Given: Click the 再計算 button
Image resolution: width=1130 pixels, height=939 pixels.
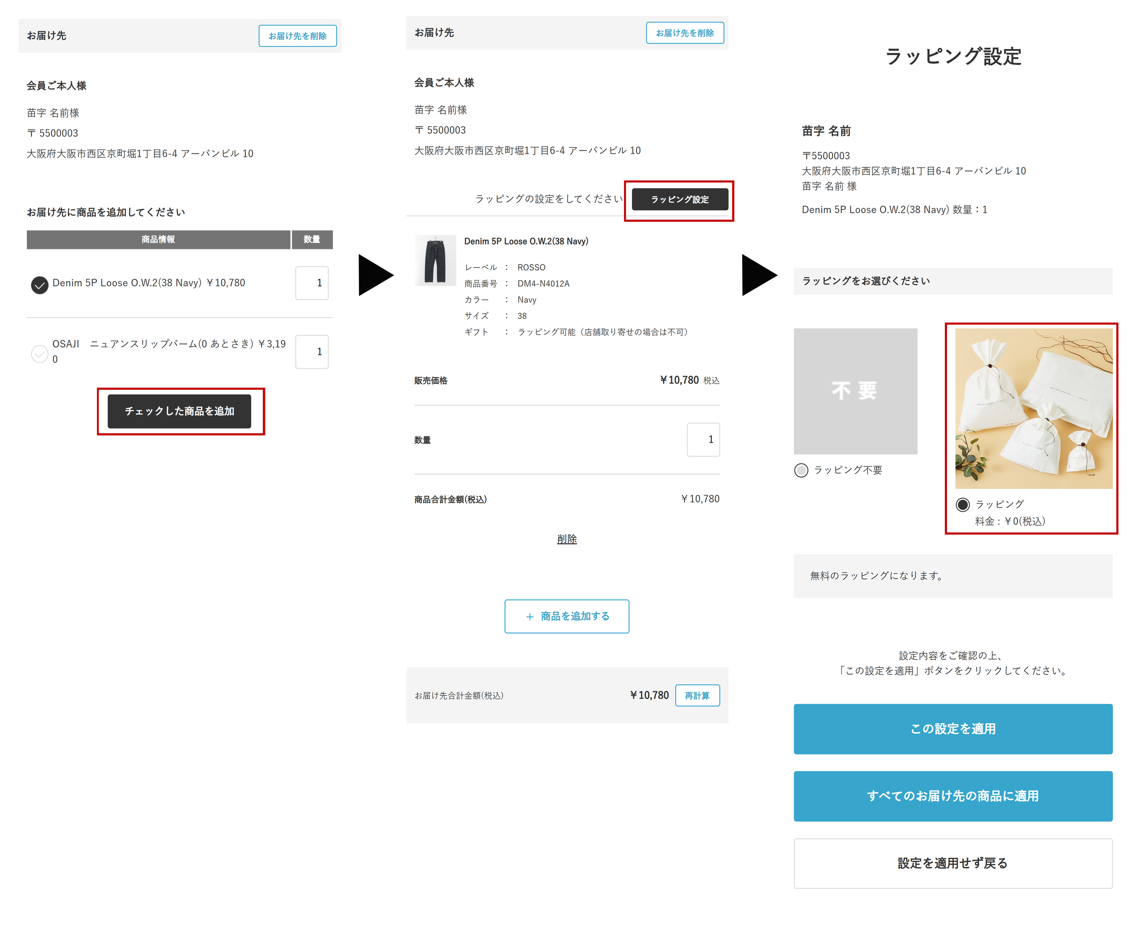Looking at the screenshot, I should tap(697, 695).
